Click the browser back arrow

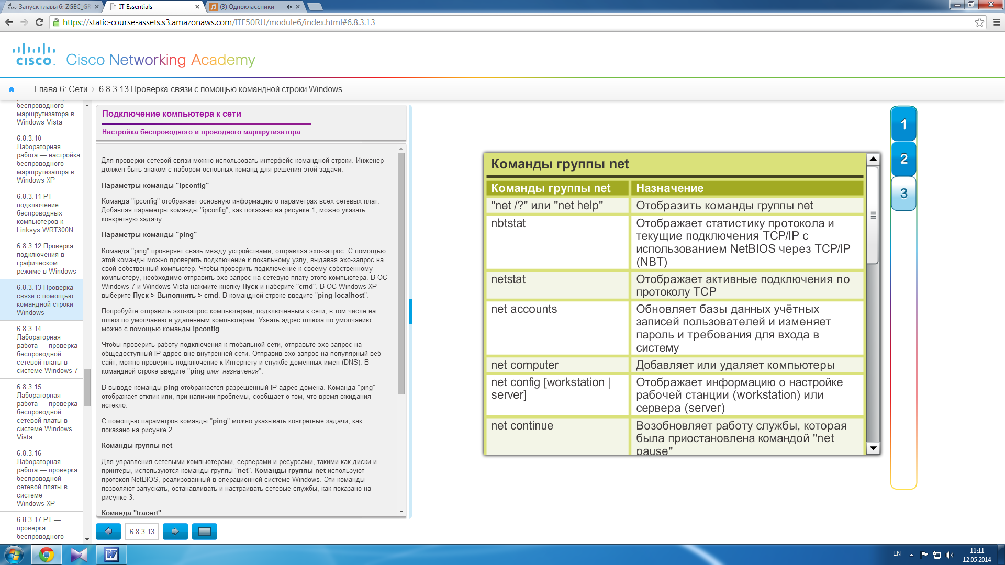pos(9,22)
